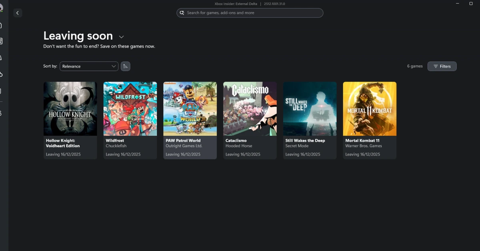Expand the chevron next to Leaving soon
Image resolution: width=480 pixels, height=251 pixels.
pyautogui.click(x=121, y=37)
